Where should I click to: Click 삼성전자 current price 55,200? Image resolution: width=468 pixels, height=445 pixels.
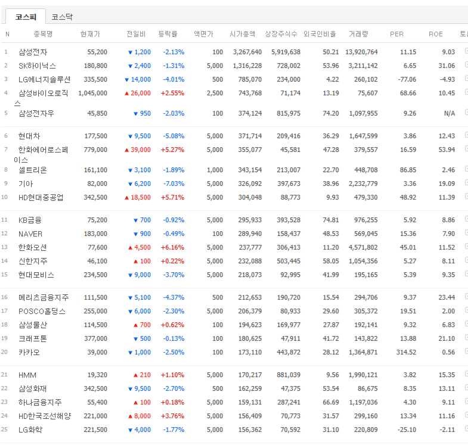[97, 52]
